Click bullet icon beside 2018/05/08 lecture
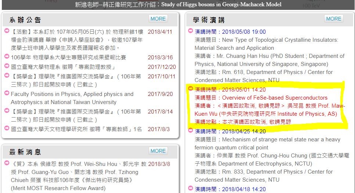 click(x=190, y=31)
